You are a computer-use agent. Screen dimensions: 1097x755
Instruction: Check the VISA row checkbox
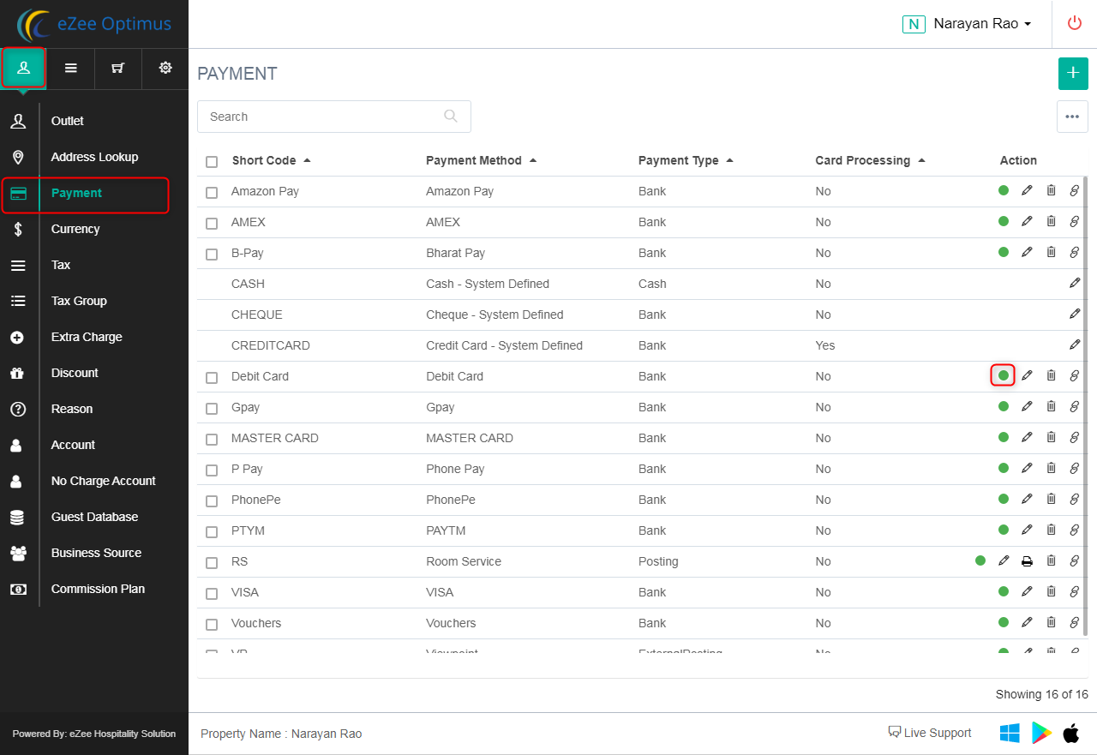pos(212,593)
